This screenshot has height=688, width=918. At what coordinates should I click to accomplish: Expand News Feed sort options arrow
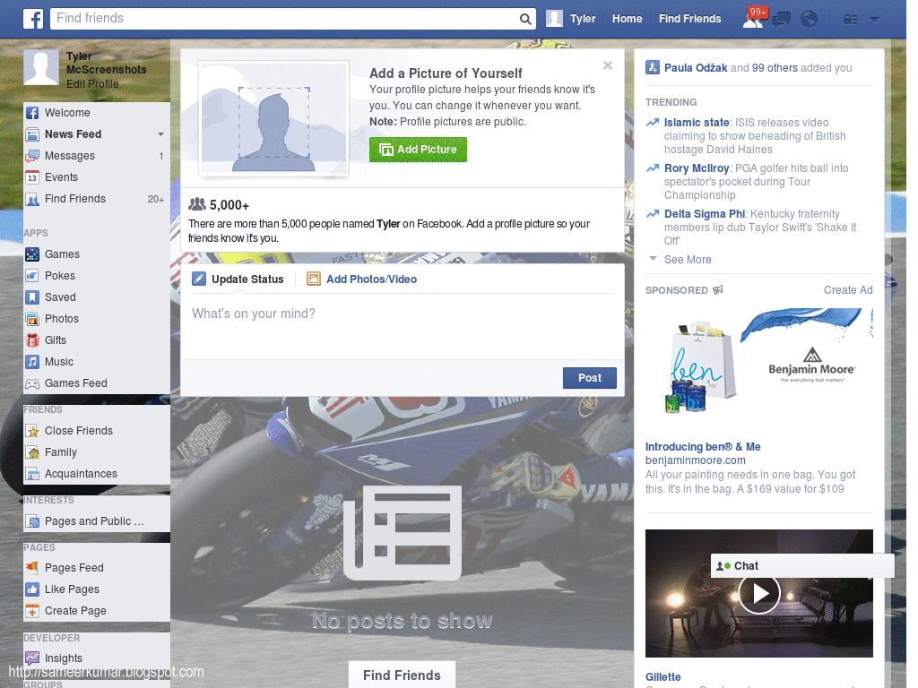click(160, 134)
